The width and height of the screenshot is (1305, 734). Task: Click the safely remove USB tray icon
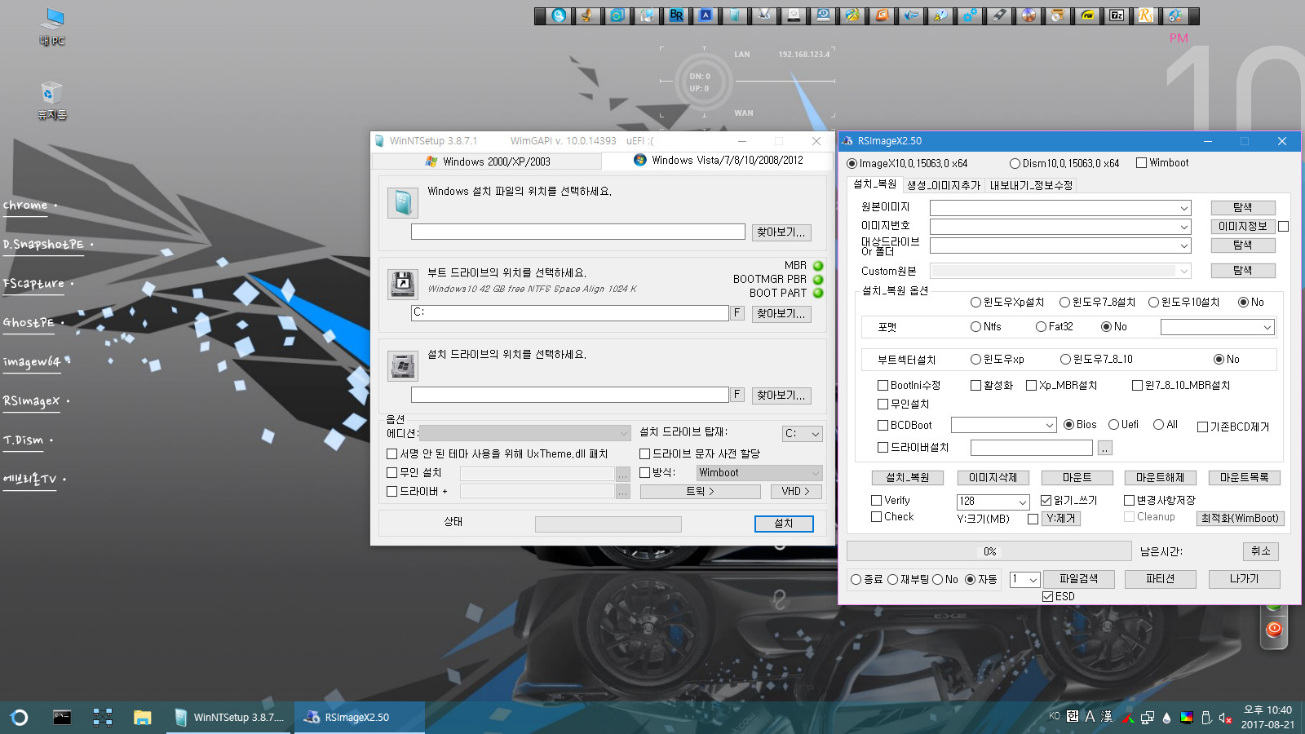click(x=1206, y=718)
